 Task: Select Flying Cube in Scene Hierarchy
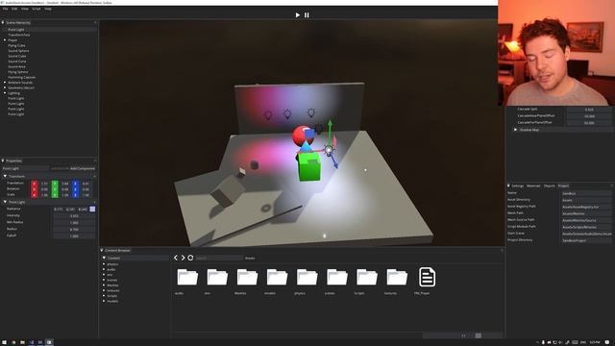click(x=16, y=45)
